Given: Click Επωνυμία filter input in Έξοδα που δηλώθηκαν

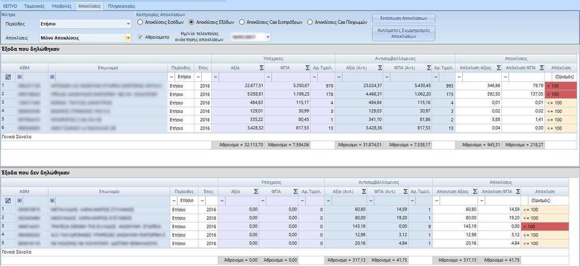Looking at the screenshot, I should pos(111,77).
